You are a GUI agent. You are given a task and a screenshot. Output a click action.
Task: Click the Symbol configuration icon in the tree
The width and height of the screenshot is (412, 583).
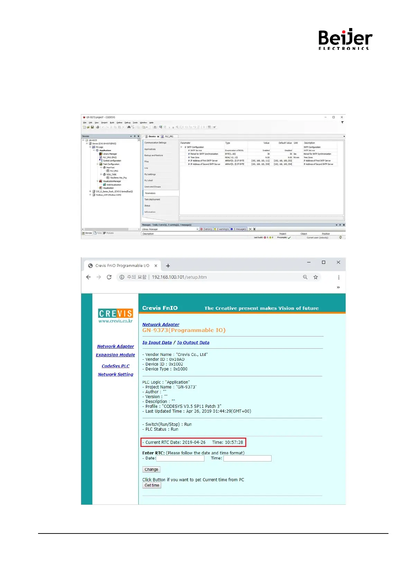[x=101, y=160]
